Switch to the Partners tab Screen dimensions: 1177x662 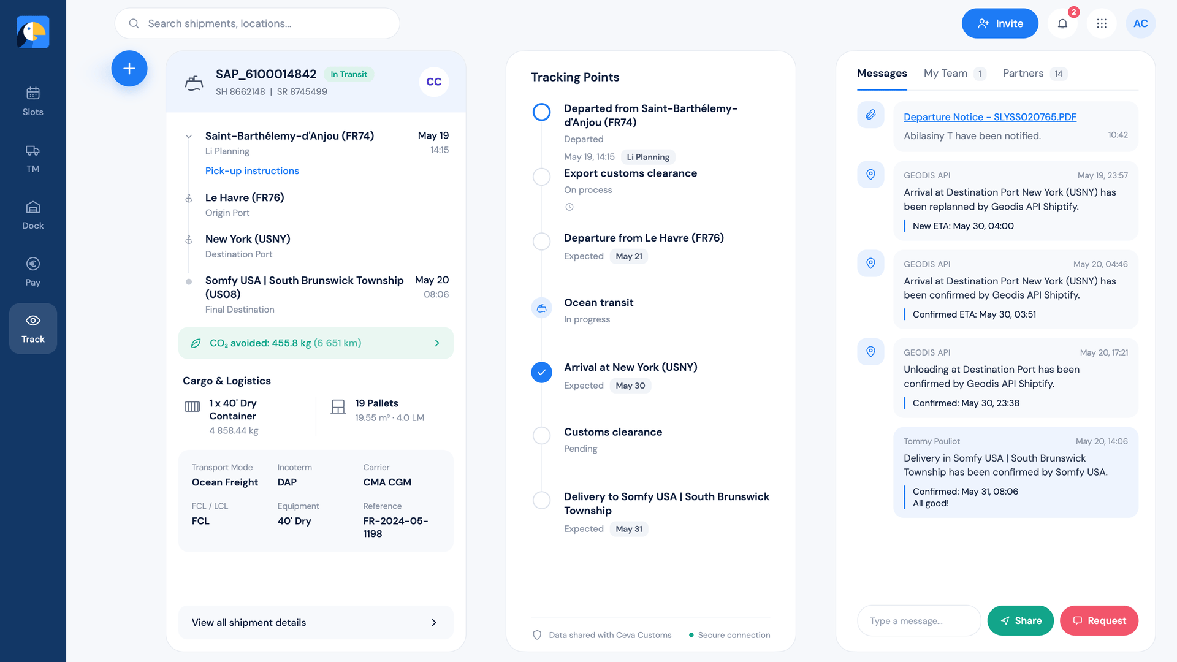point(1034,74)
